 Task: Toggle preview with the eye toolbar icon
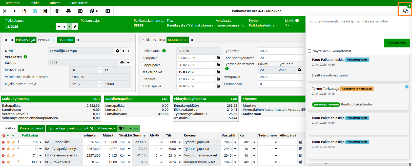pos(57,11)
